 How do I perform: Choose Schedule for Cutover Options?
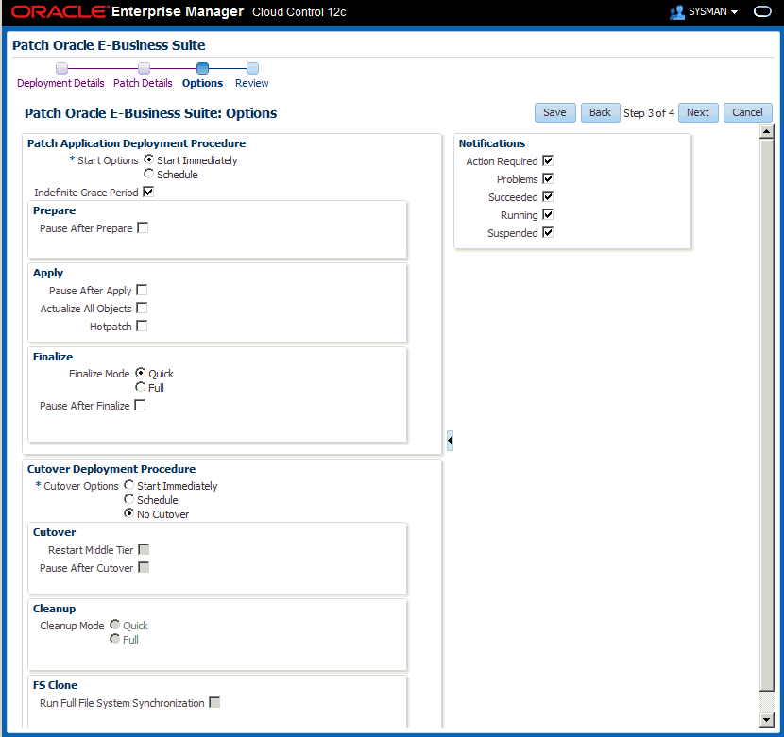(129, 499)
